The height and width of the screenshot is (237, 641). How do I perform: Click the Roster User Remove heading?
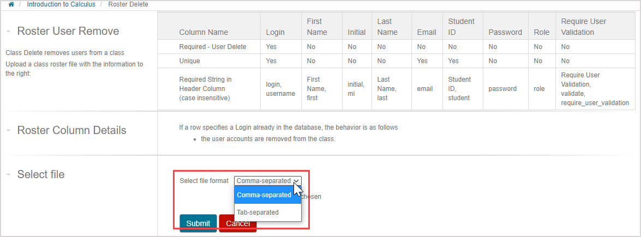pos(68,31)
